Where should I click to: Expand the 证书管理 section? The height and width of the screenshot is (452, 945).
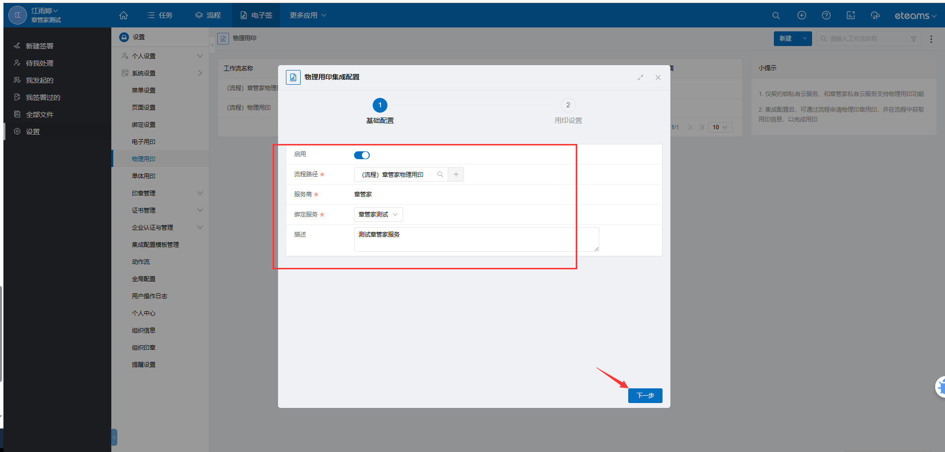point(200,210)
